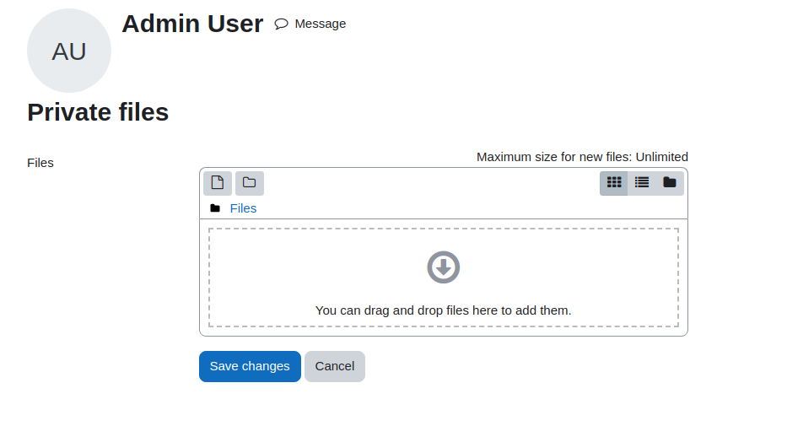
Task: Click the circular download arrow icon
Action: point(443,267)
